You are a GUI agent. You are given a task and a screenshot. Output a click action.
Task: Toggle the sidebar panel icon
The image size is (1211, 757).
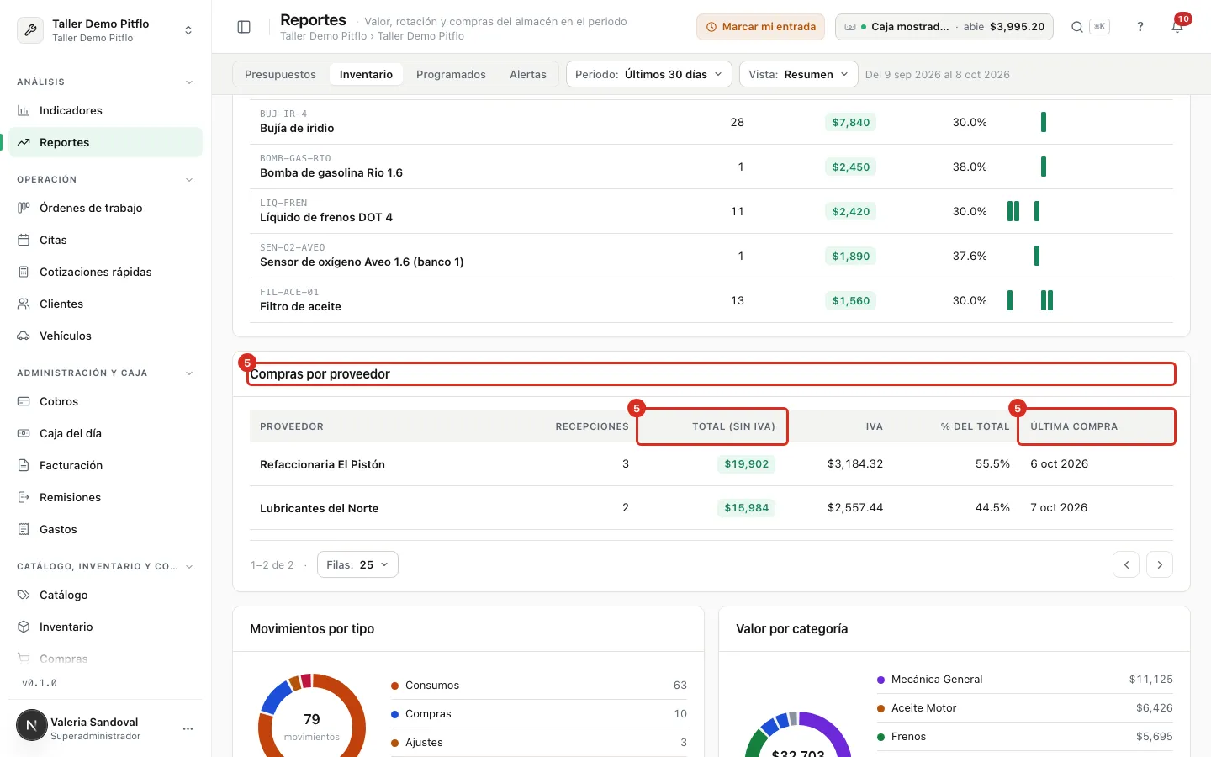click(x=244, y=27)
